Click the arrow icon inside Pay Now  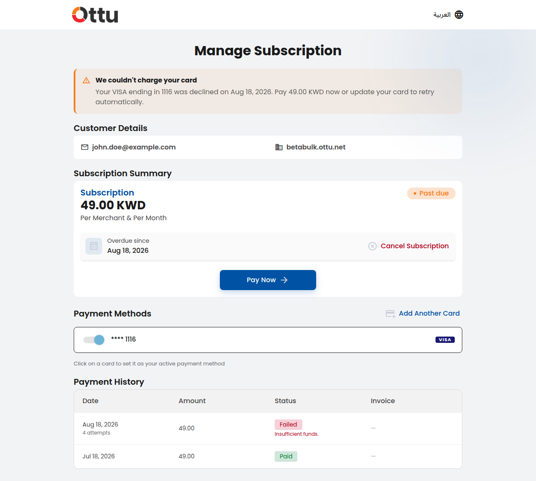[284, 280]
